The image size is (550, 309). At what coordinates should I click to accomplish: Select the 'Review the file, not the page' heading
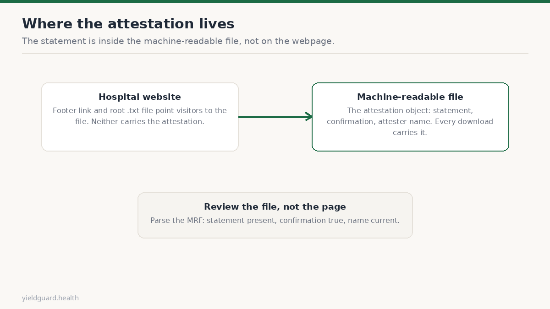tap(275, 207)
